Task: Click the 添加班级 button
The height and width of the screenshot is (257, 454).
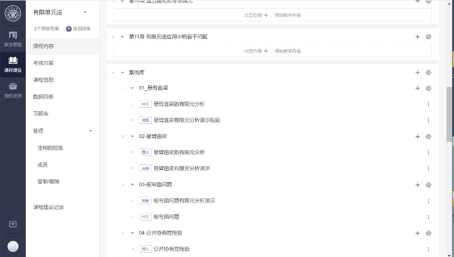Action: click(78, 29)
